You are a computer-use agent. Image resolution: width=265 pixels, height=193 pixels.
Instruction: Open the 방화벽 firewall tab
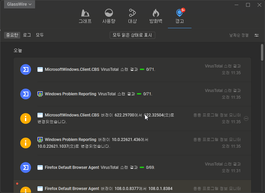156,16
